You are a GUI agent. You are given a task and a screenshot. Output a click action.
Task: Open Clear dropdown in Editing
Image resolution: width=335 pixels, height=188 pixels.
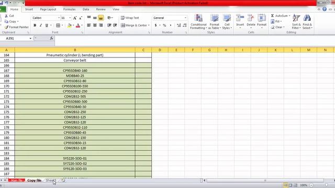277,27
